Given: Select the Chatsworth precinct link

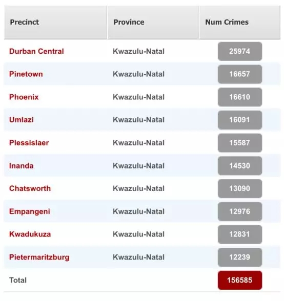Looking at the screenshot, I should [30, 188].
